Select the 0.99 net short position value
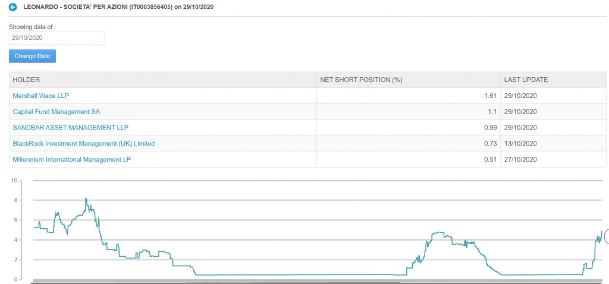This screenshot has height=284, width=609. [491, 127]
